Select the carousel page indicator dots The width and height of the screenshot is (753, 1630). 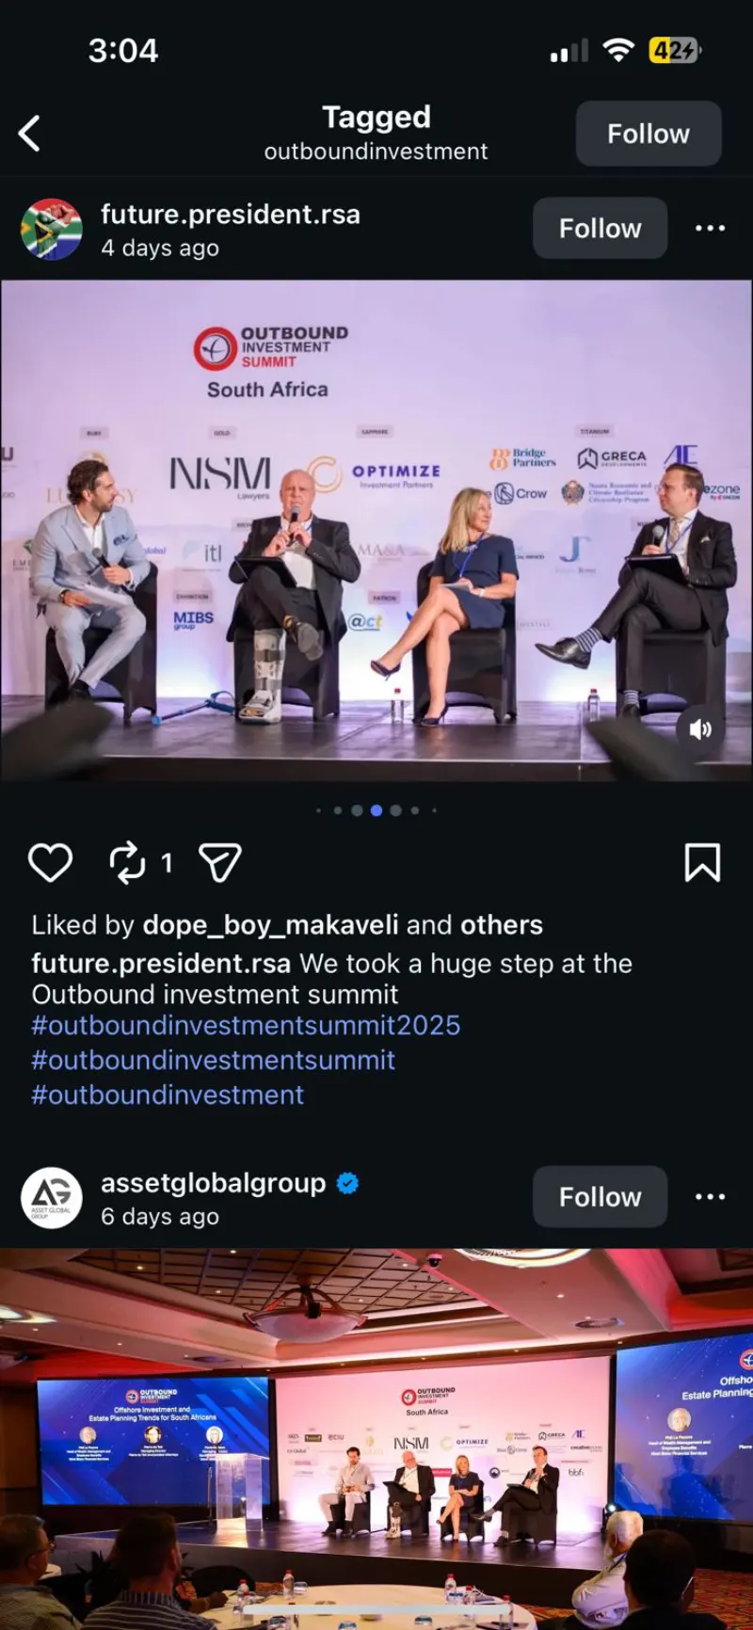tap(376, 810)
